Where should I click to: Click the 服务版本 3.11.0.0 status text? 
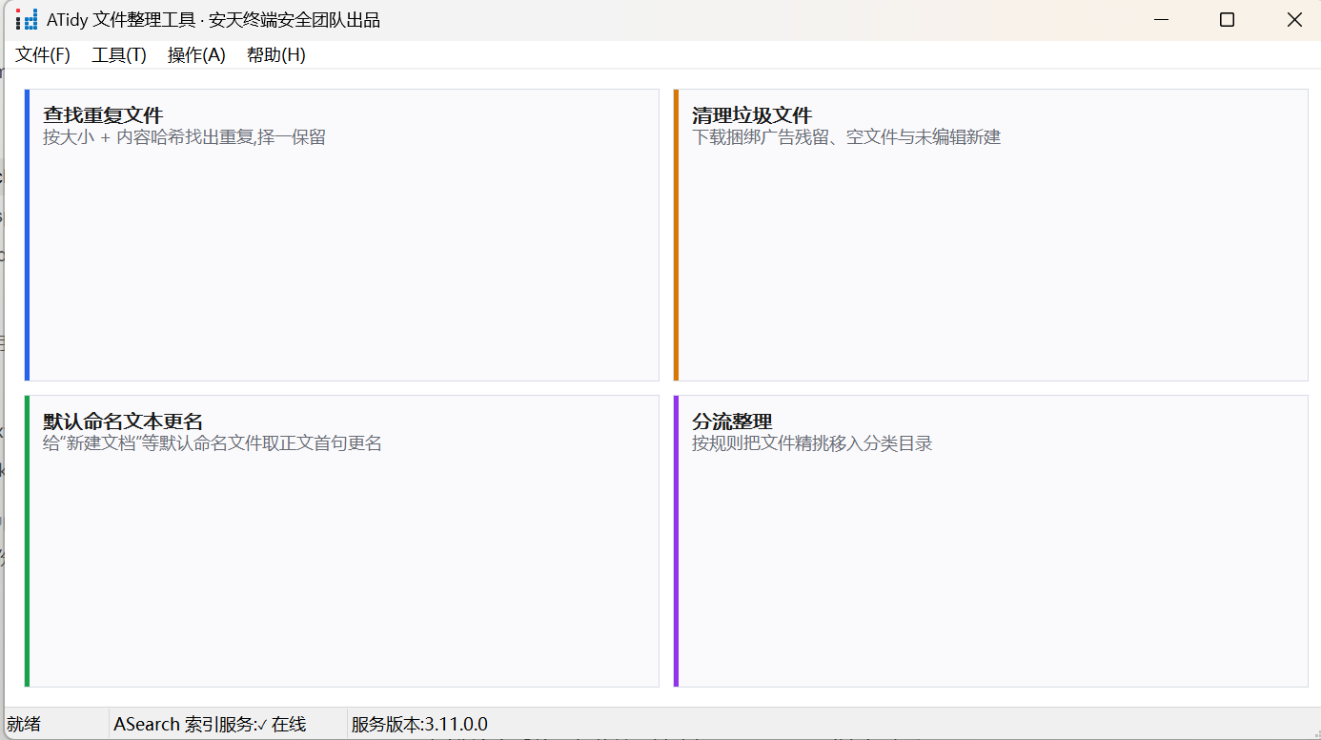[x=419, y=725]
